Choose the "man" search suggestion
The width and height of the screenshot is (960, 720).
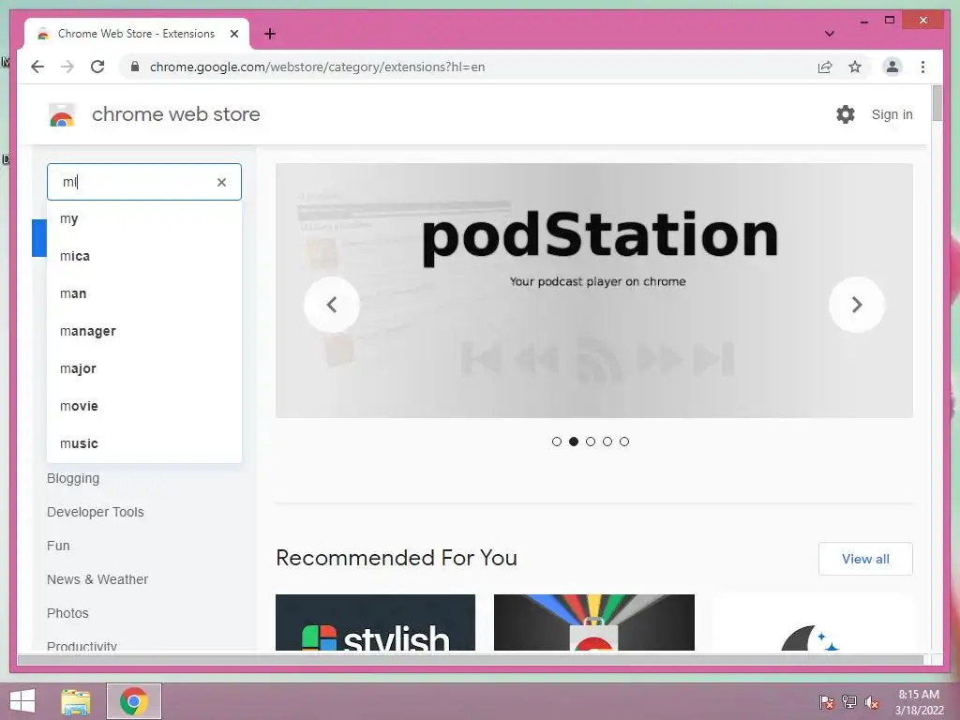pyautogui.click(x=144, y=293)
